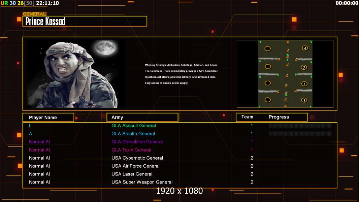Click team number for USA Laser General
Image resolution: width=359 pixels, height=202 pixels.
[x=252, y=174]
